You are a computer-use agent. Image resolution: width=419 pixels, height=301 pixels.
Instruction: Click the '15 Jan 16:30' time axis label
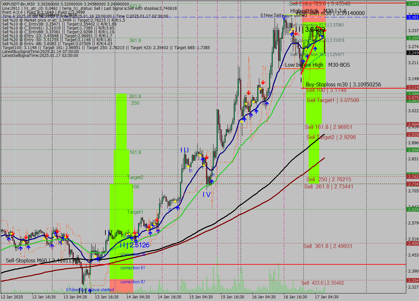(232, 297)
